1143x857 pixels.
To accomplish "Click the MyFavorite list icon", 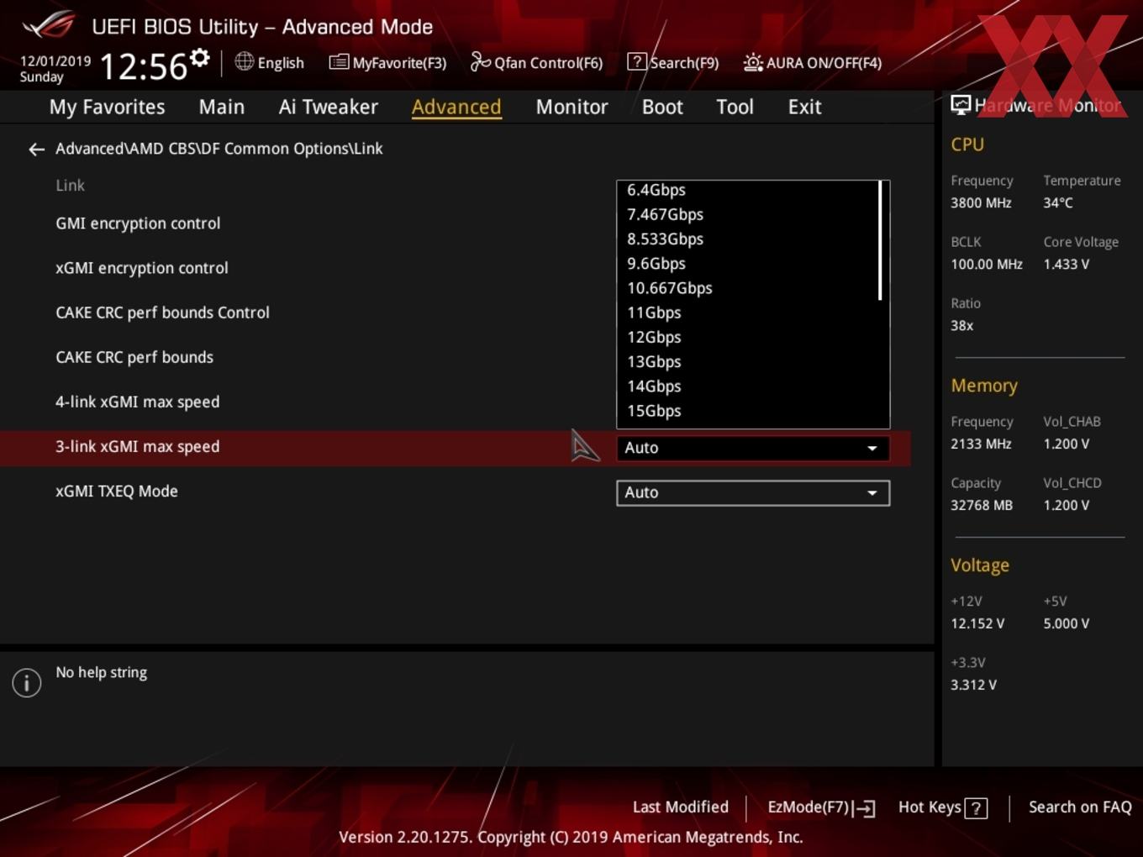I will (x=339, y=62).
